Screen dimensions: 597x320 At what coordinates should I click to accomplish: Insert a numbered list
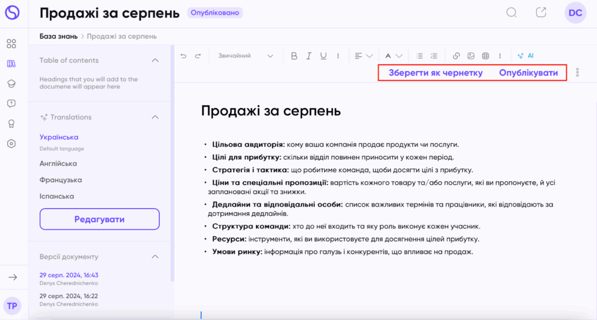coord(434,56)
